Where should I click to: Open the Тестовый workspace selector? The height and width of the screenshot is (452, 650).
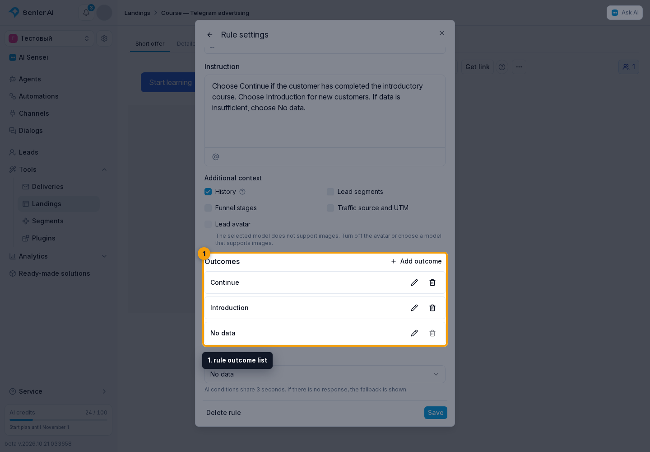pyautogui.click(x=50, y=38)
